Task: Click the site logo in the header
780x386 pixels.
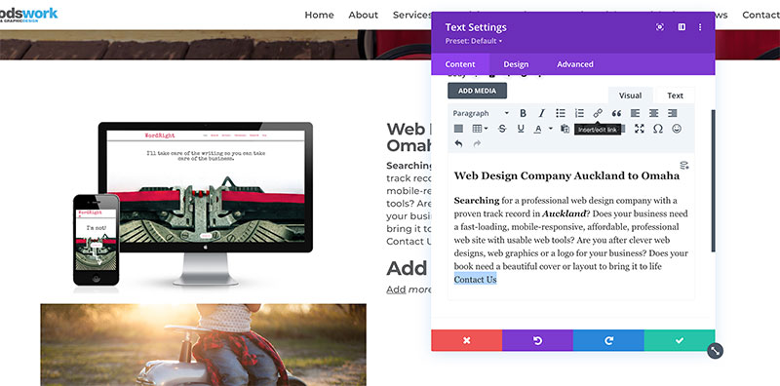Action: pos(29,15)
